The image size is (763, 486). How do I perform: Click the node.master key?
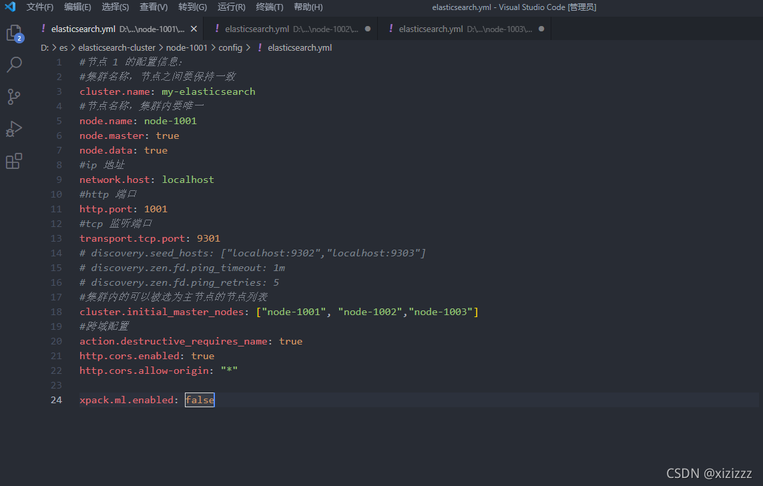point(112,136)
